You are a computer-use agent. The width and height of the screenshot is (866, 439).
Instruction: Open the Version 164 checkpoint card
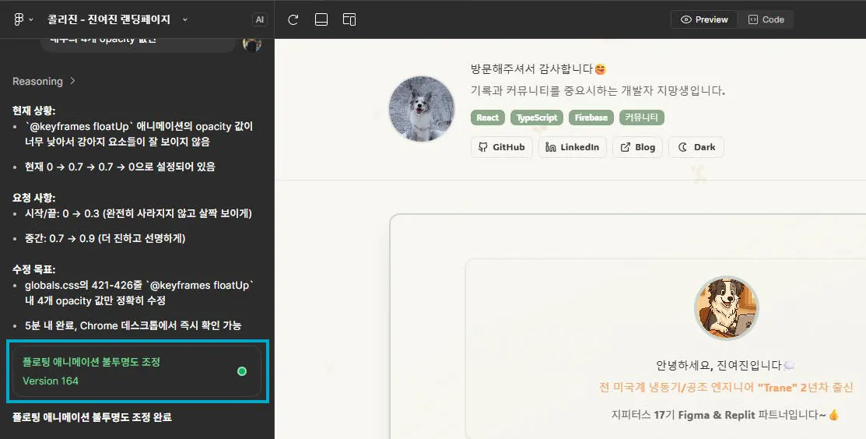[138, 371]
